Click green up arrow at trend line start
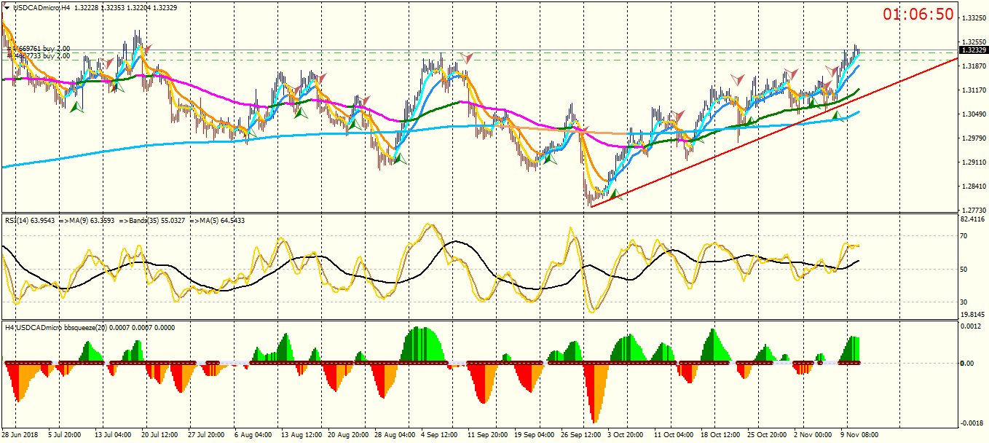Viewport: 989px width, 443px height. pyautogui.click(x=614, y=195)
